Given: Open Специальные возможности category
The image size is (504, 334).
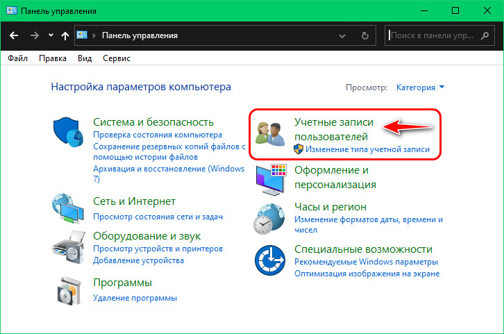Looking at the screenshot, I should tap(363, 249).
